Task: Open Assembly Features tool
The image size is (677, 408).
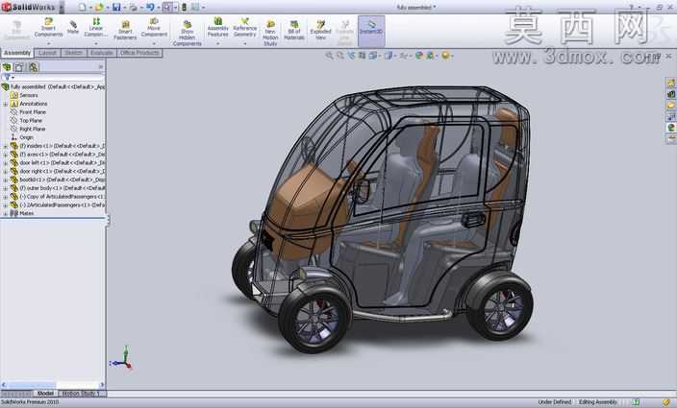Action: (x=218, y=28)
